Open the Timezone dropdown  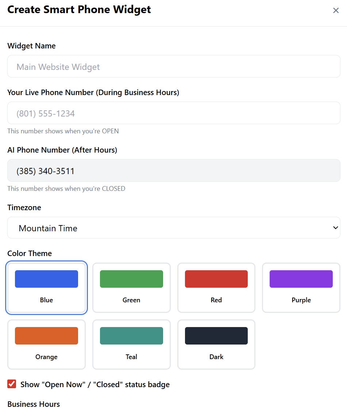(x=174, y=228)
